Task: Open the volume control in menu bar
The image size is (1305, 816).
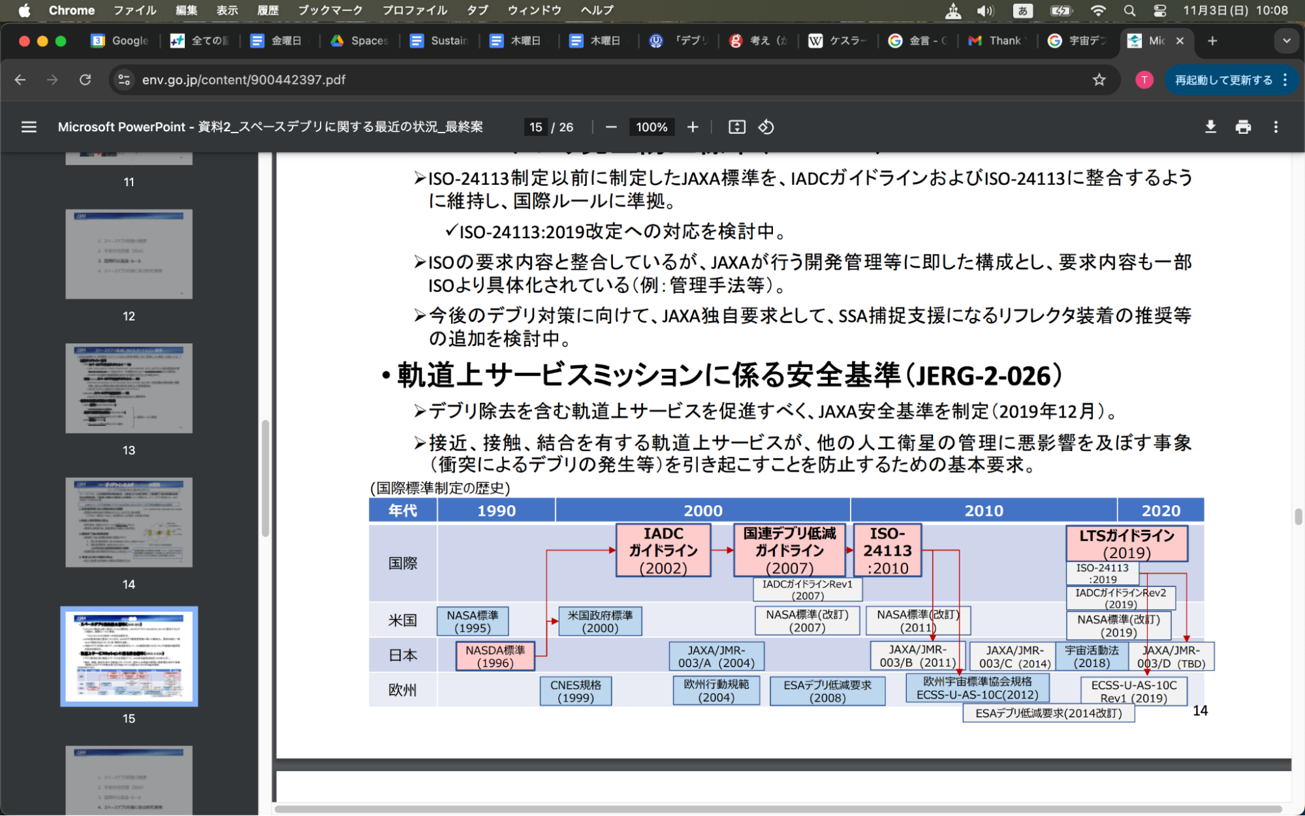Action: (x=985, y=10)
